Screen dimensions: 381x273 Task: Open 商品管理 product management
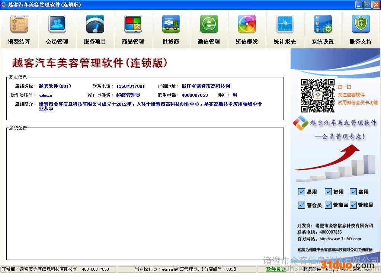133,29
